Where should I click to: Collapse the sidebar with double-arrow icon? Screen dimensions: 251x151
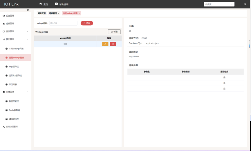coord(28,10)
